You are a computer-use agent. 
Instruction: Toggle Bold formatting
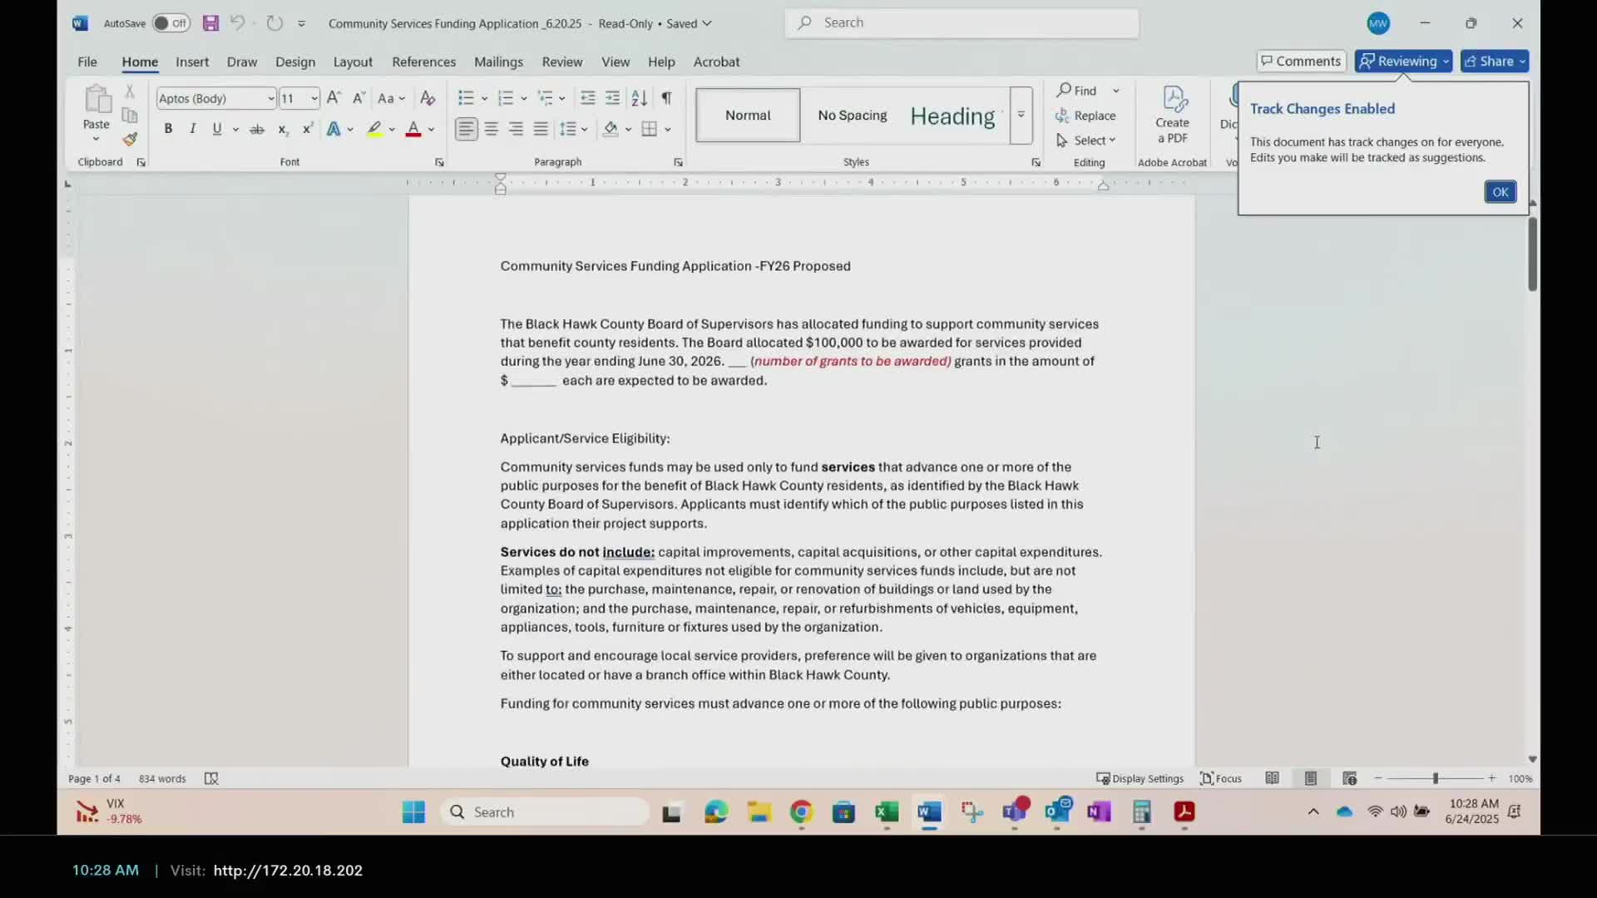(x=168, y=130)
